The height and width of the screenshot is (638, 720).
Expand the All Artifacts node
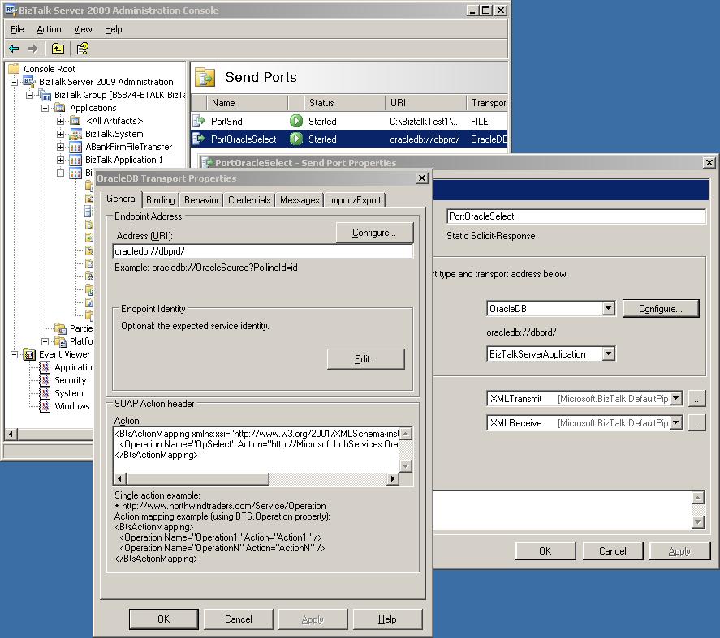(60, 121)
